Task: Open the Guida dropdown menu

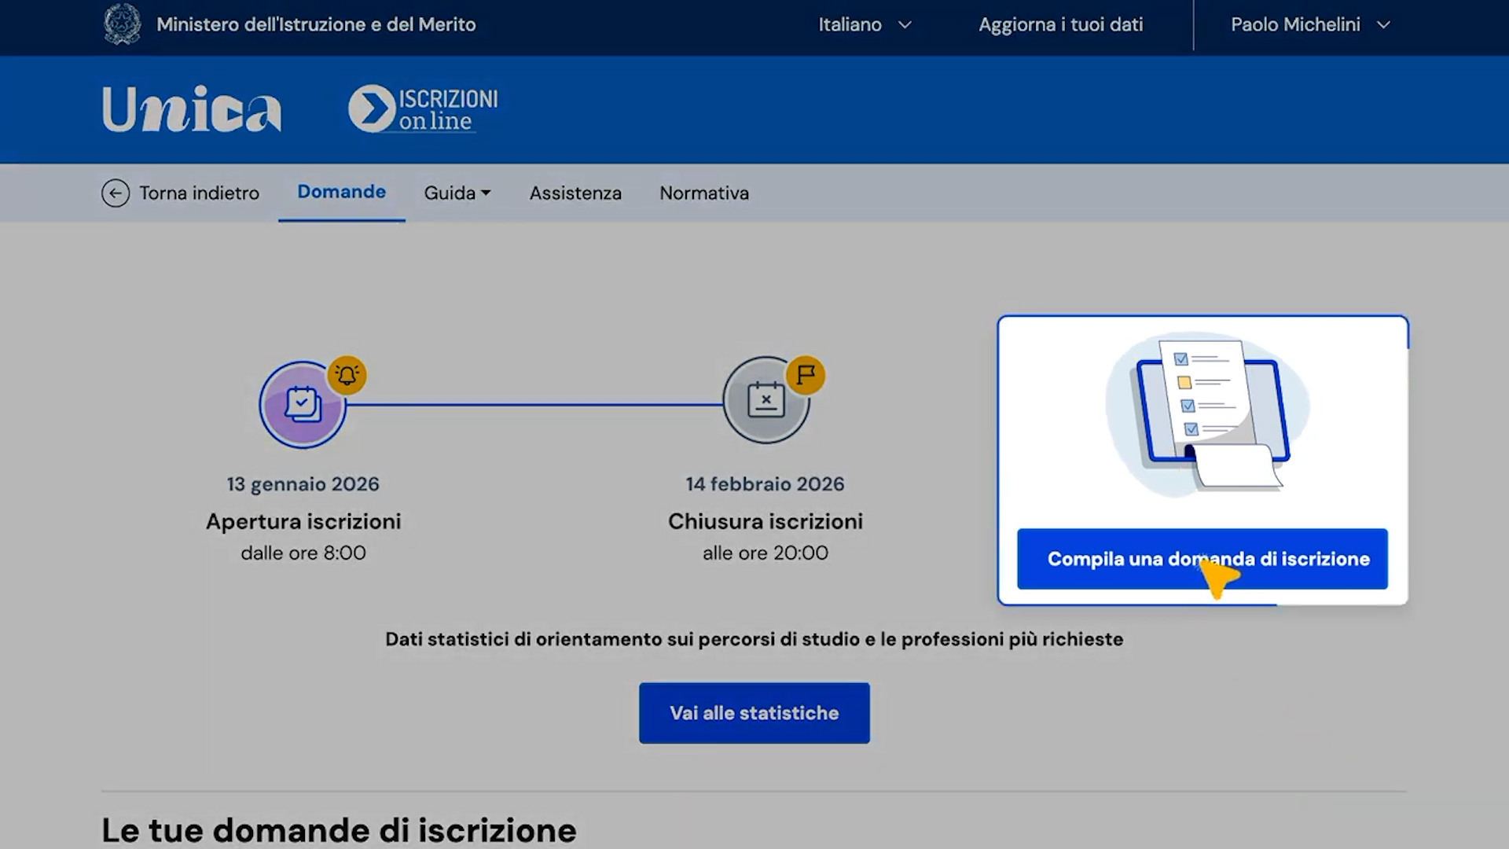Action: coord(457,193)
